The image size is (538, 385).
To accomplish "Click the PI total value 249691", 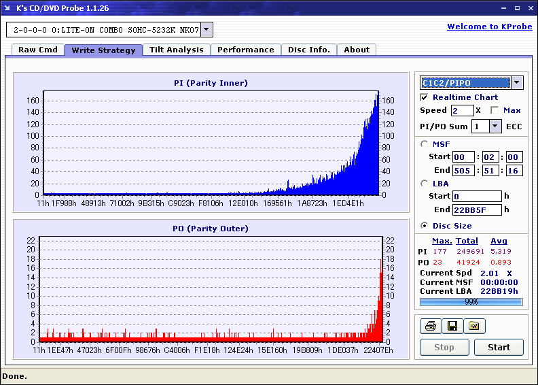I will coord(470,252).
